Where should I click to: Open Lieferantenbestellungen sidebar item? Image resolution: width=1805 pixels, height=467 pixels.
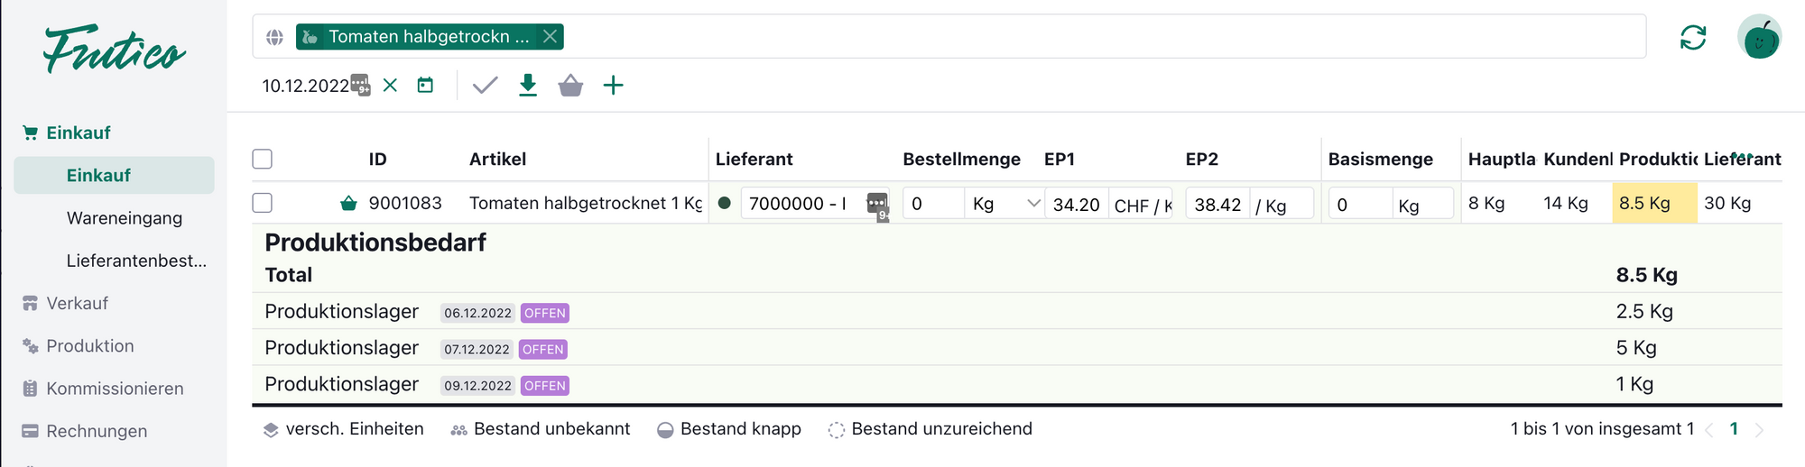[136, 261]
